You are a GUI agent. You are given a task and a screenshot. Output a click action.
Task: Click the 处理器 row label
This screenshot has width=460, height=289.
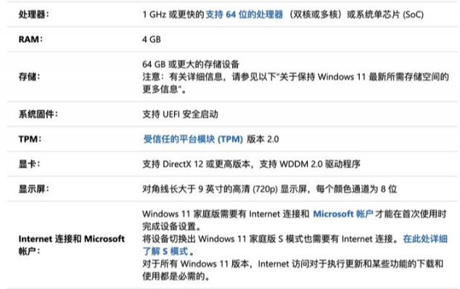(x=33, y=14)
